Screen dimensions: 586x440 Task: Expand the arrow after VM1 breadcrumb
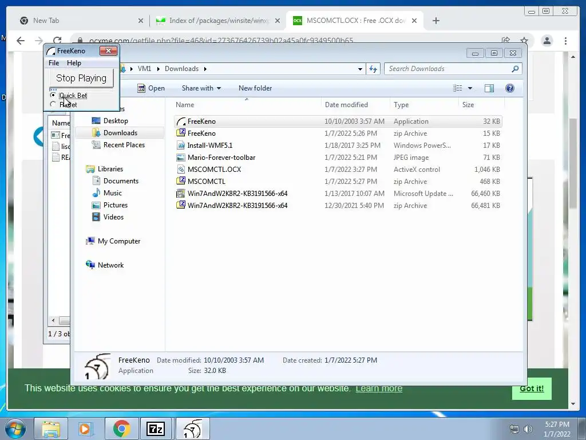pos(158,69)
